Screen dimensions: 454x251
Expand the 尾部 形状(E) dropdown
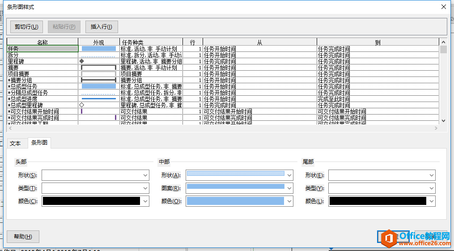[382, 175]
